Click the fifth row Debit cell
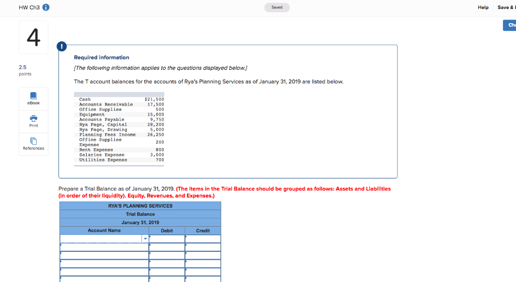The image size is (516, 282). click(167, 272)
